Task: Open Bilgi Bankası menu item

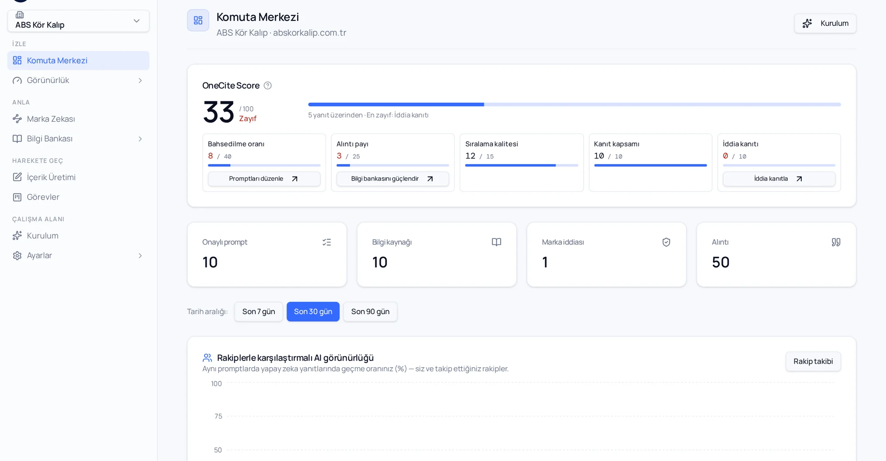Action: 78,138
